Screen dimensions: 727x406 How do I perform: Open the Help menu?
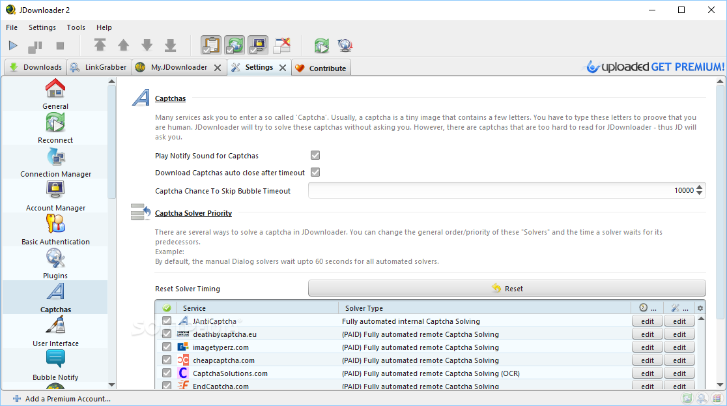[x=104, y=27]
